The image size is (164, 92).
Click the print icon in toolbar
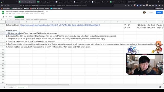[x=4, y=17]
